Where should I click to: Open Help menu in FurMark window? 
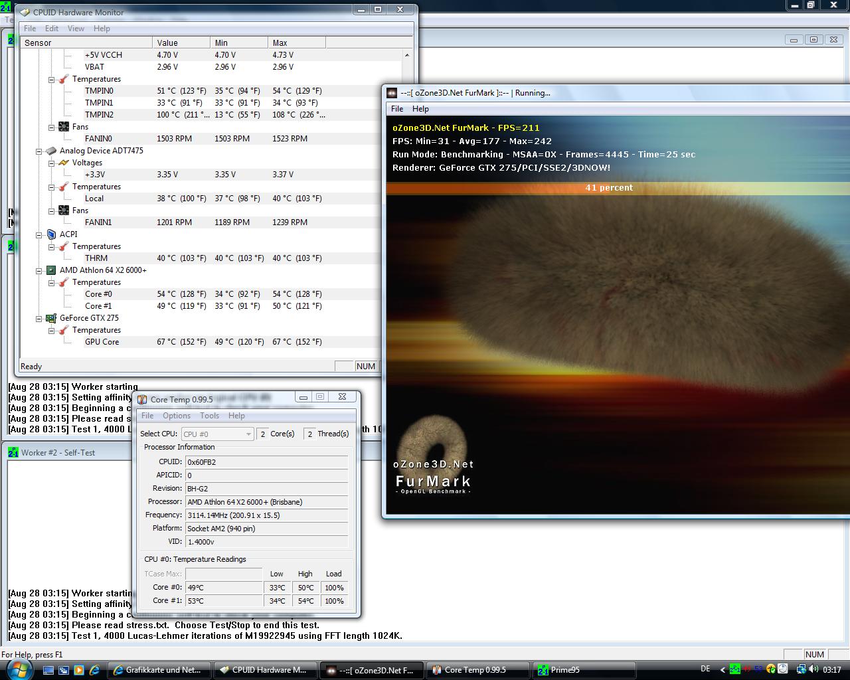click(x=420, y=109)
